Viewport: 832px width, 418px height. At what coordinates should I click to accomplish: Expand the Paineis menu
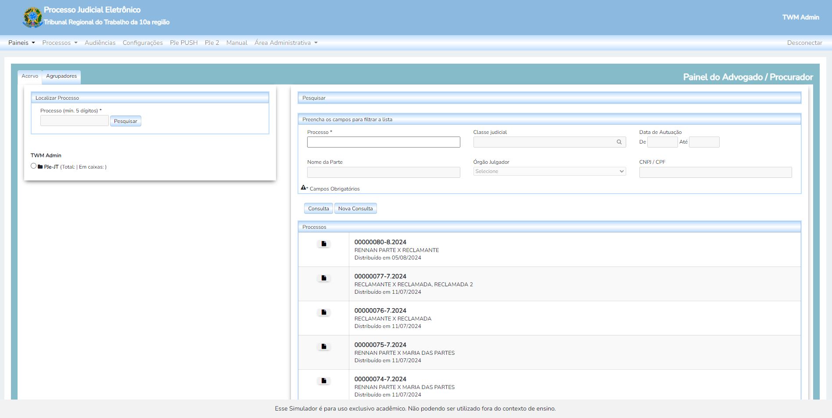pos(22,43)
